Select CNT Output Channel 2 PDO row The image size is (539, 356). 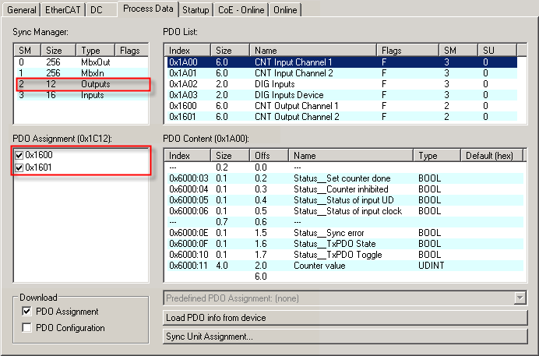[342, 117]
